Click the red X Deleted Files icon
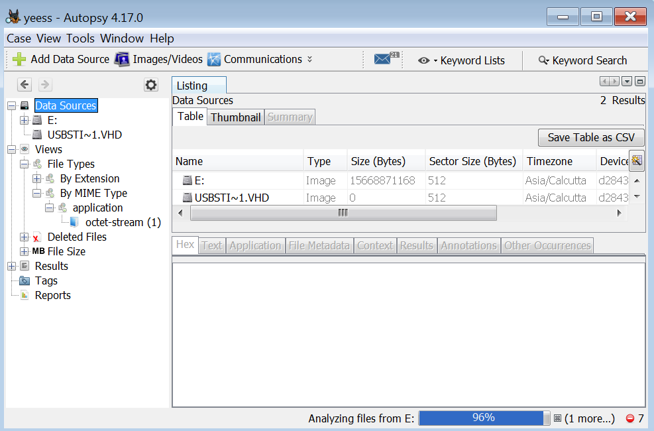The height and width of the screenshot is (431, 654). point(37,237)
